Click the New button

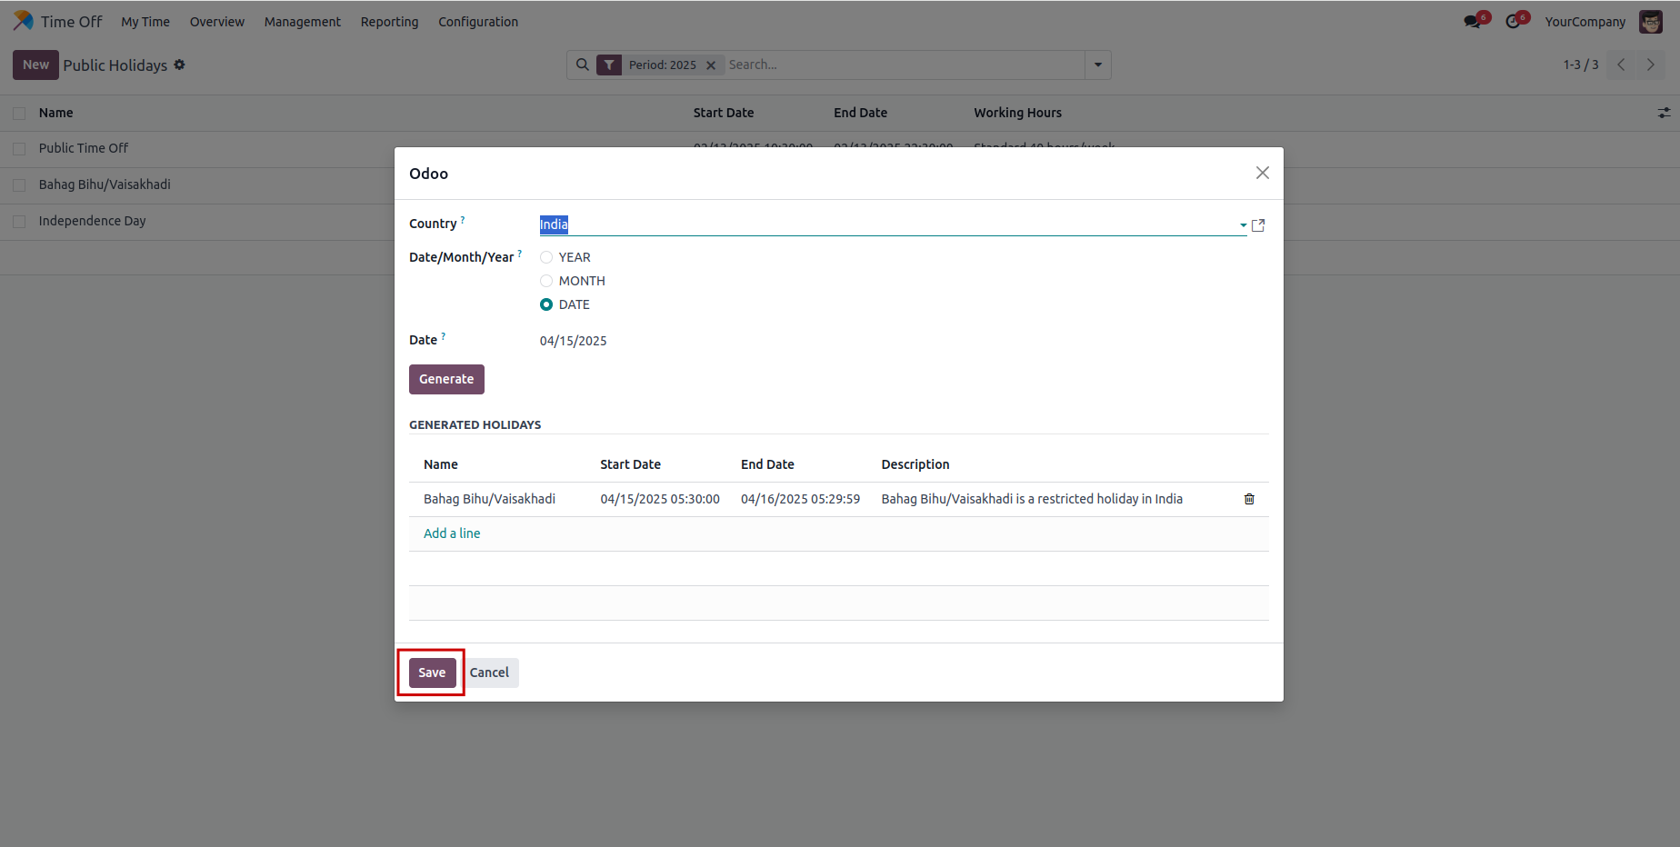(x=35, y=65)
